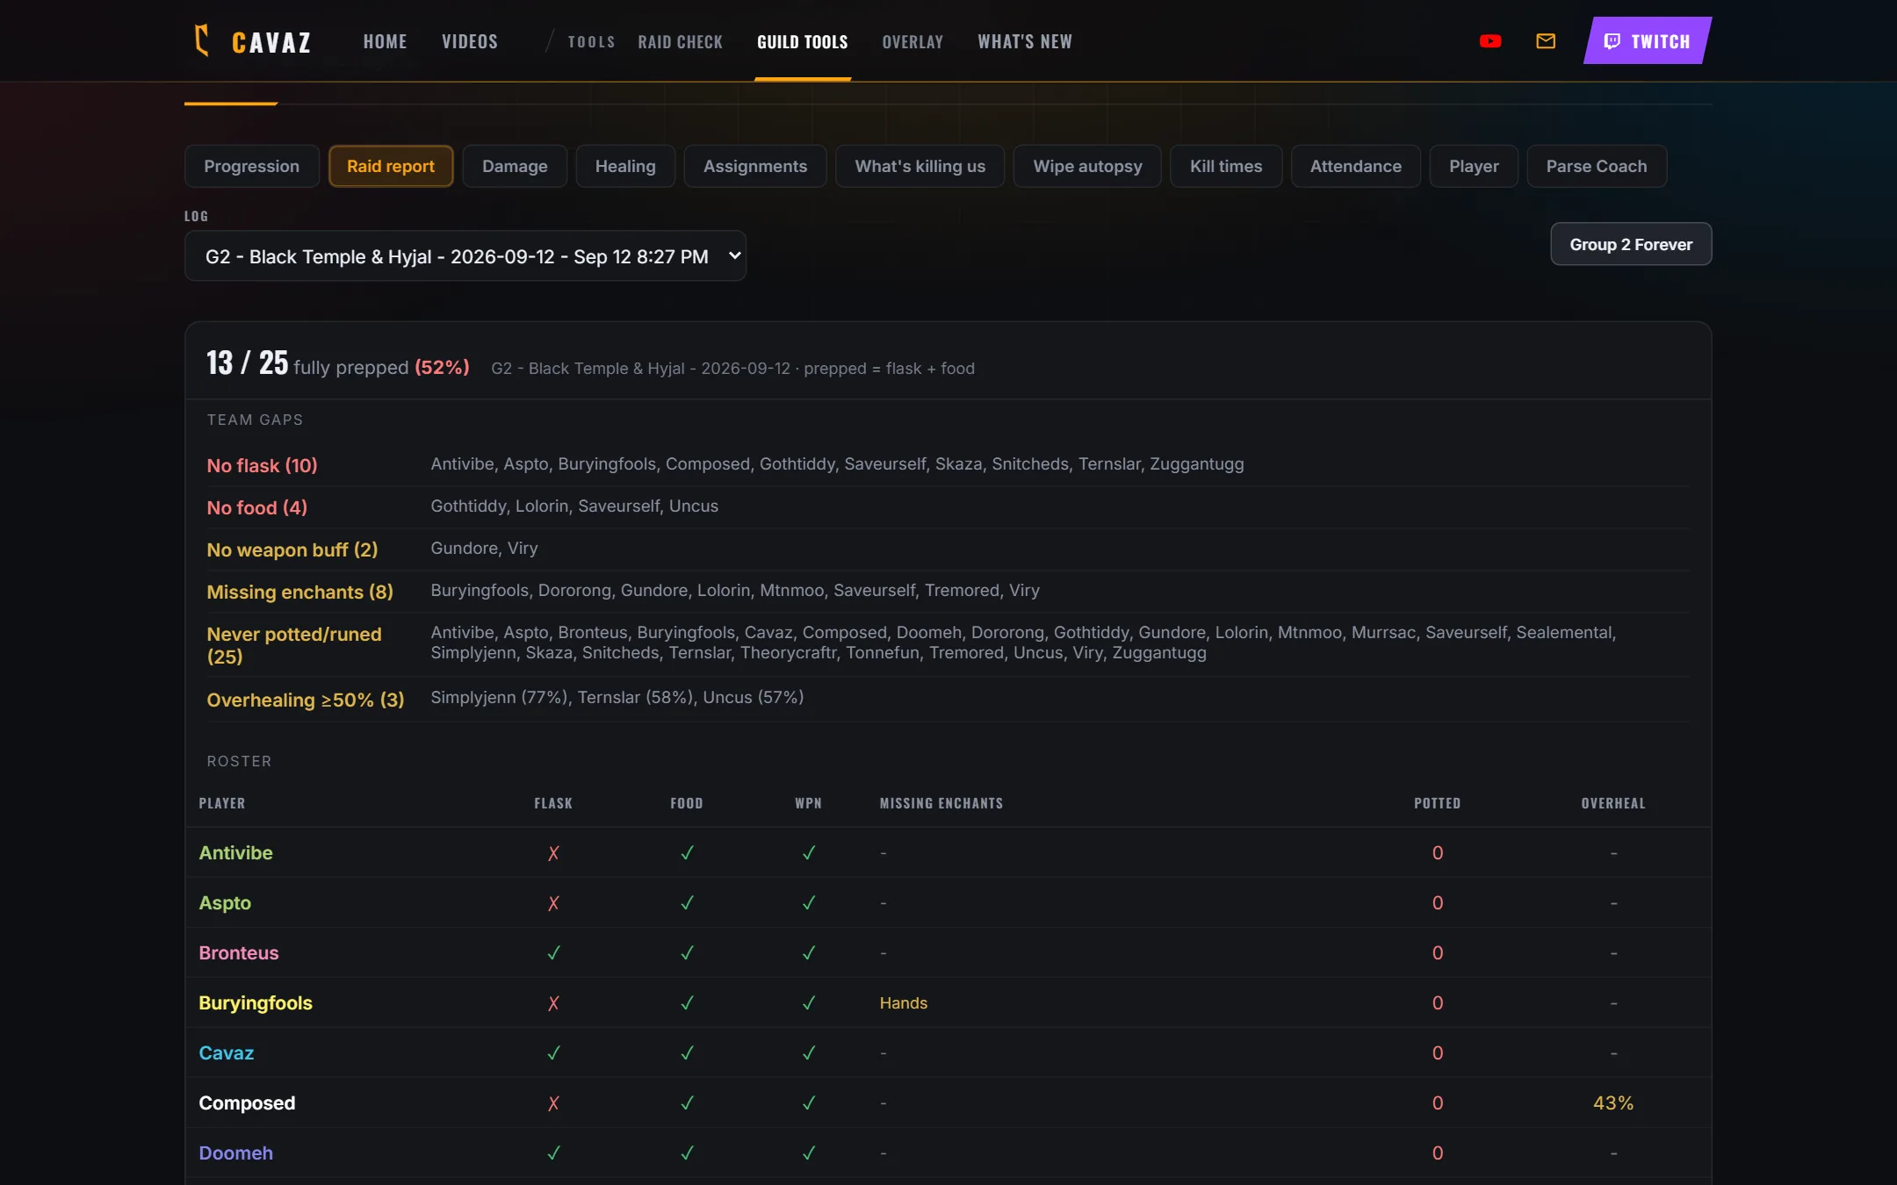Click the Group 2 Forever button
This screenshot has height=1185, width=1897.
pos(1631,245)
